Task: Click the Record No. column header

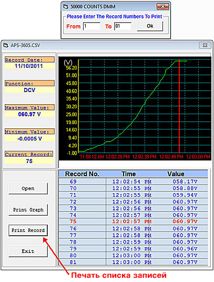Action: (x=82, y=174)
